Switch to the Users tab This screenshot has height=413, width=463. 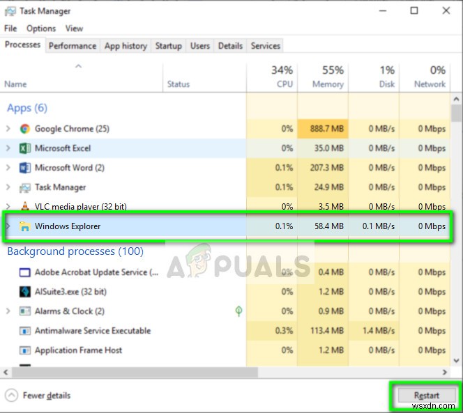(200, 46)
